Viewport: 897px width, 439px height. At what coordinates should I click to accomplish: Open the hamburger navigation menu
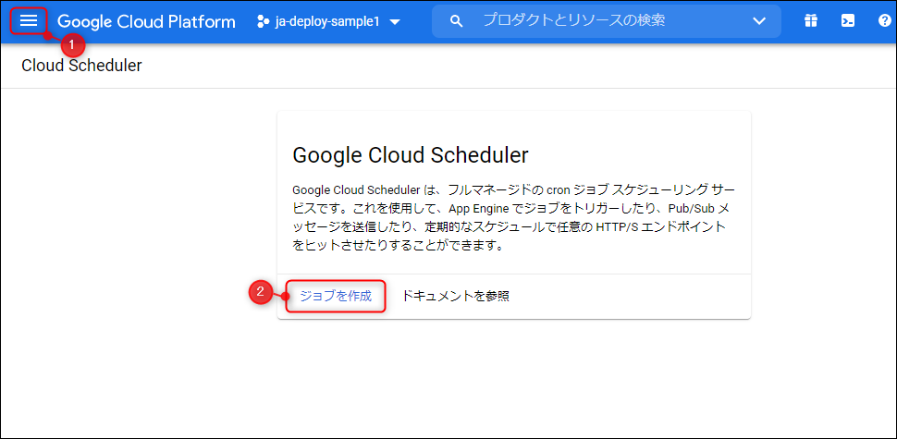tap(28, 20)
